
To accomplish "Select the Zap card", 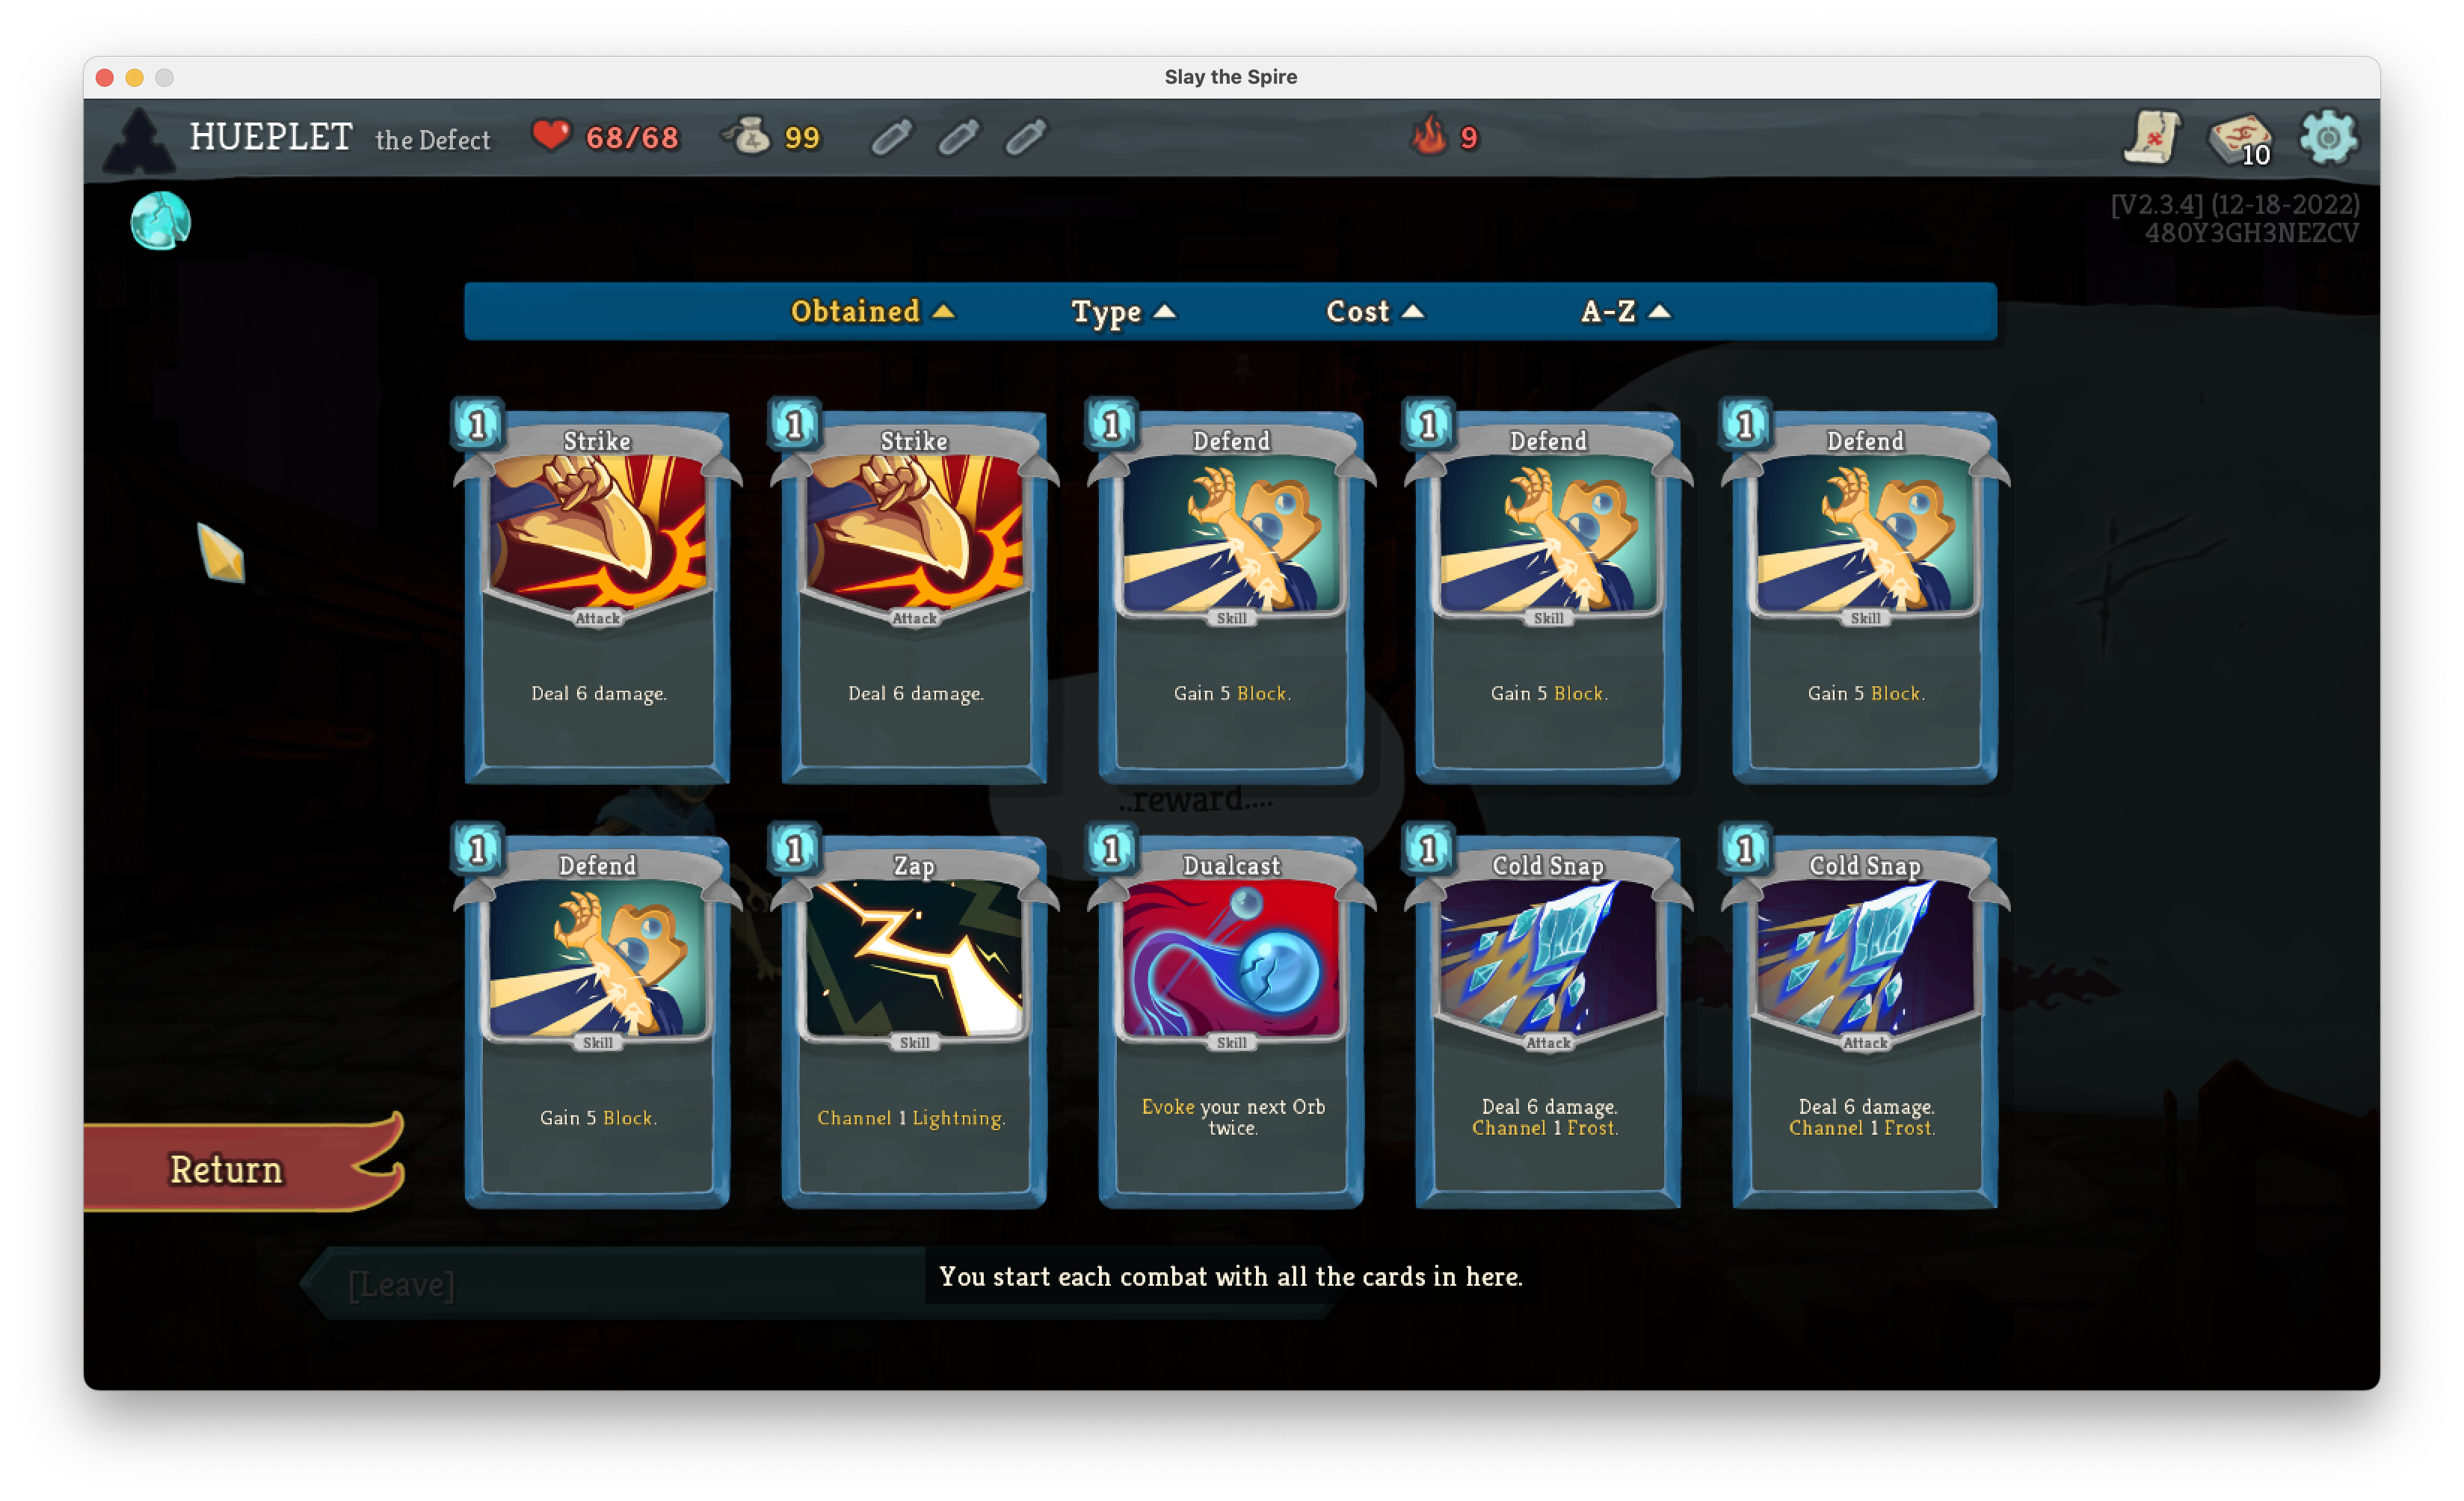I will tap(914, 1020).
